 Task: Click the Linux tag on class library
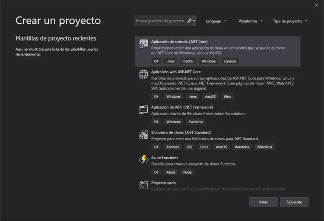pyautogui.click(x=204, y=147)
